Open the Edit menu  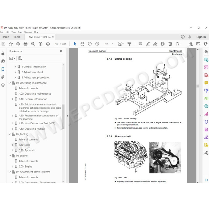[7, 32]
